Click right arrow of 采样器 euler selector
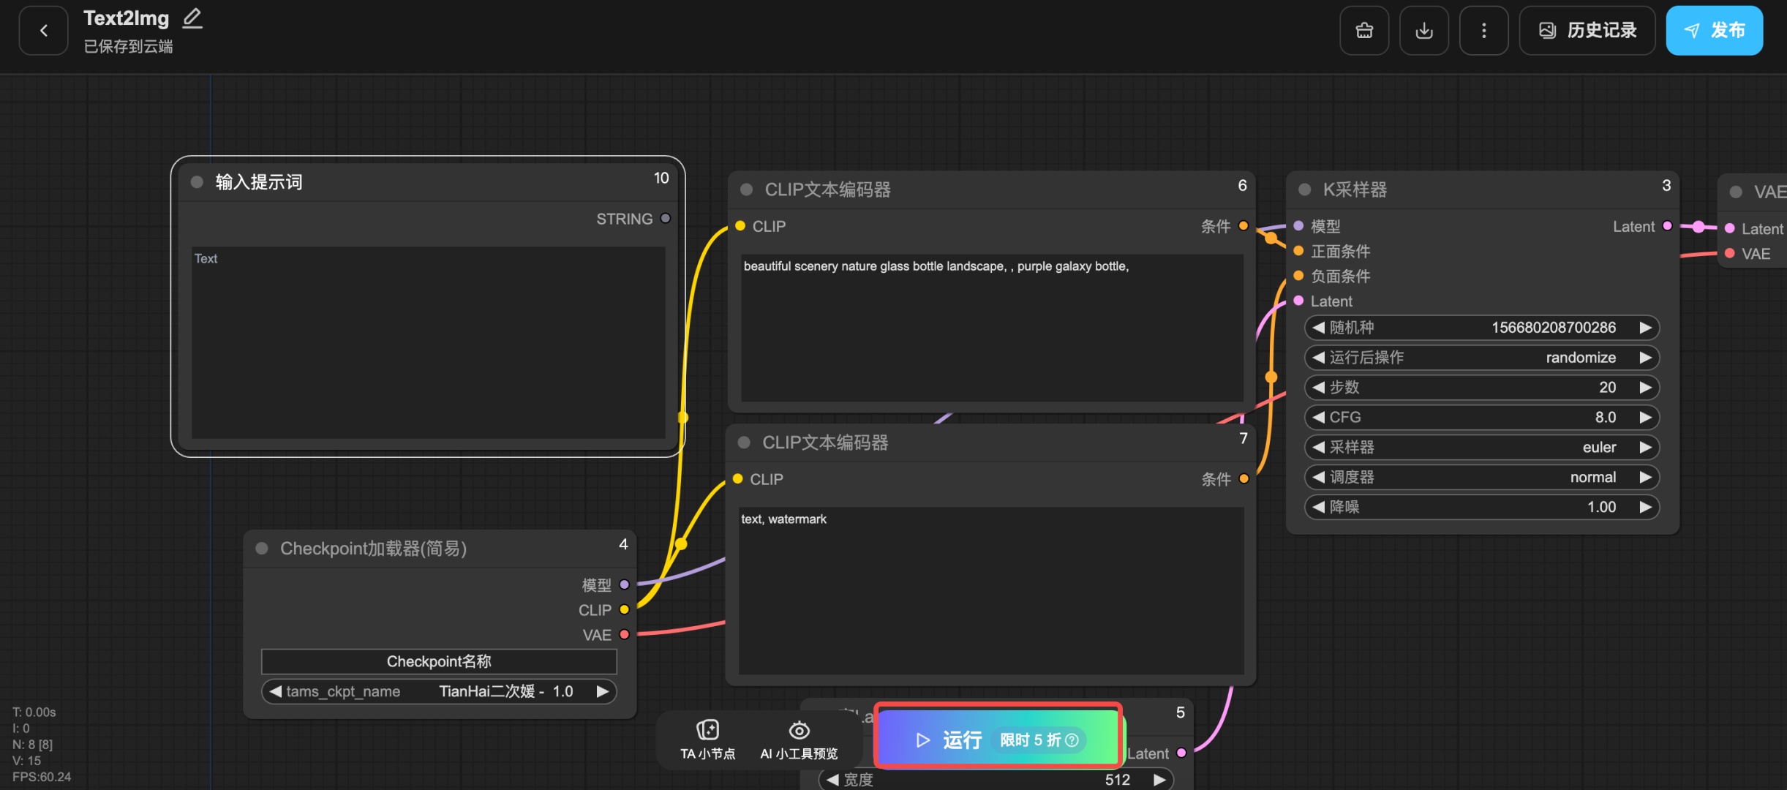The image size is (1787, 790). pyautogui.click(x=1646, y=447)
